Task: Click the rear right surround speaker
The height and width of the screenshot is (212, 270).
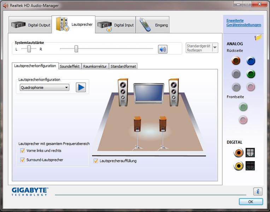Action: pos(163,133)
